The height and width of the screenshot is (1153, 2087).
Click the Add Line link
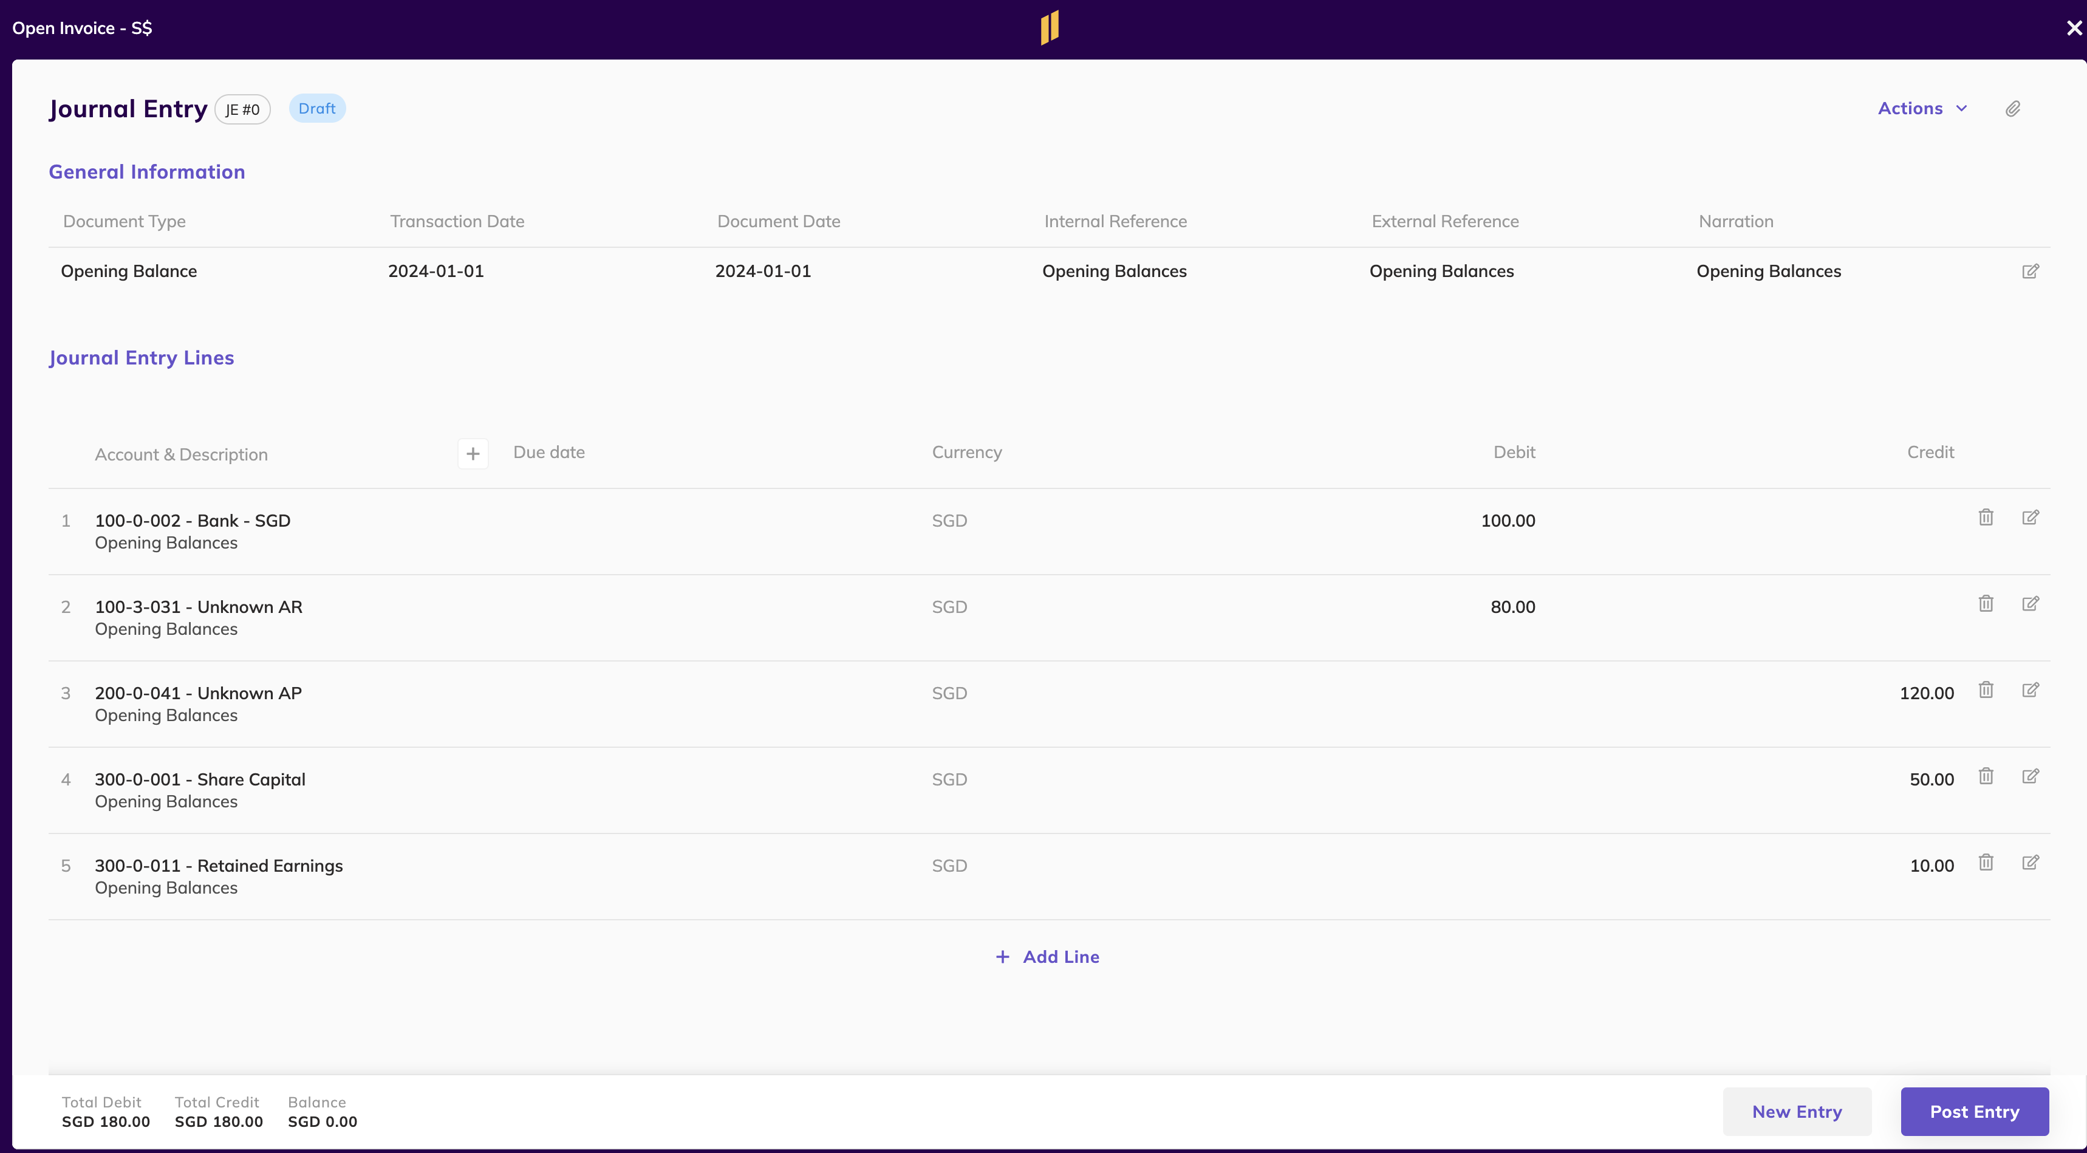point(1047,957)
